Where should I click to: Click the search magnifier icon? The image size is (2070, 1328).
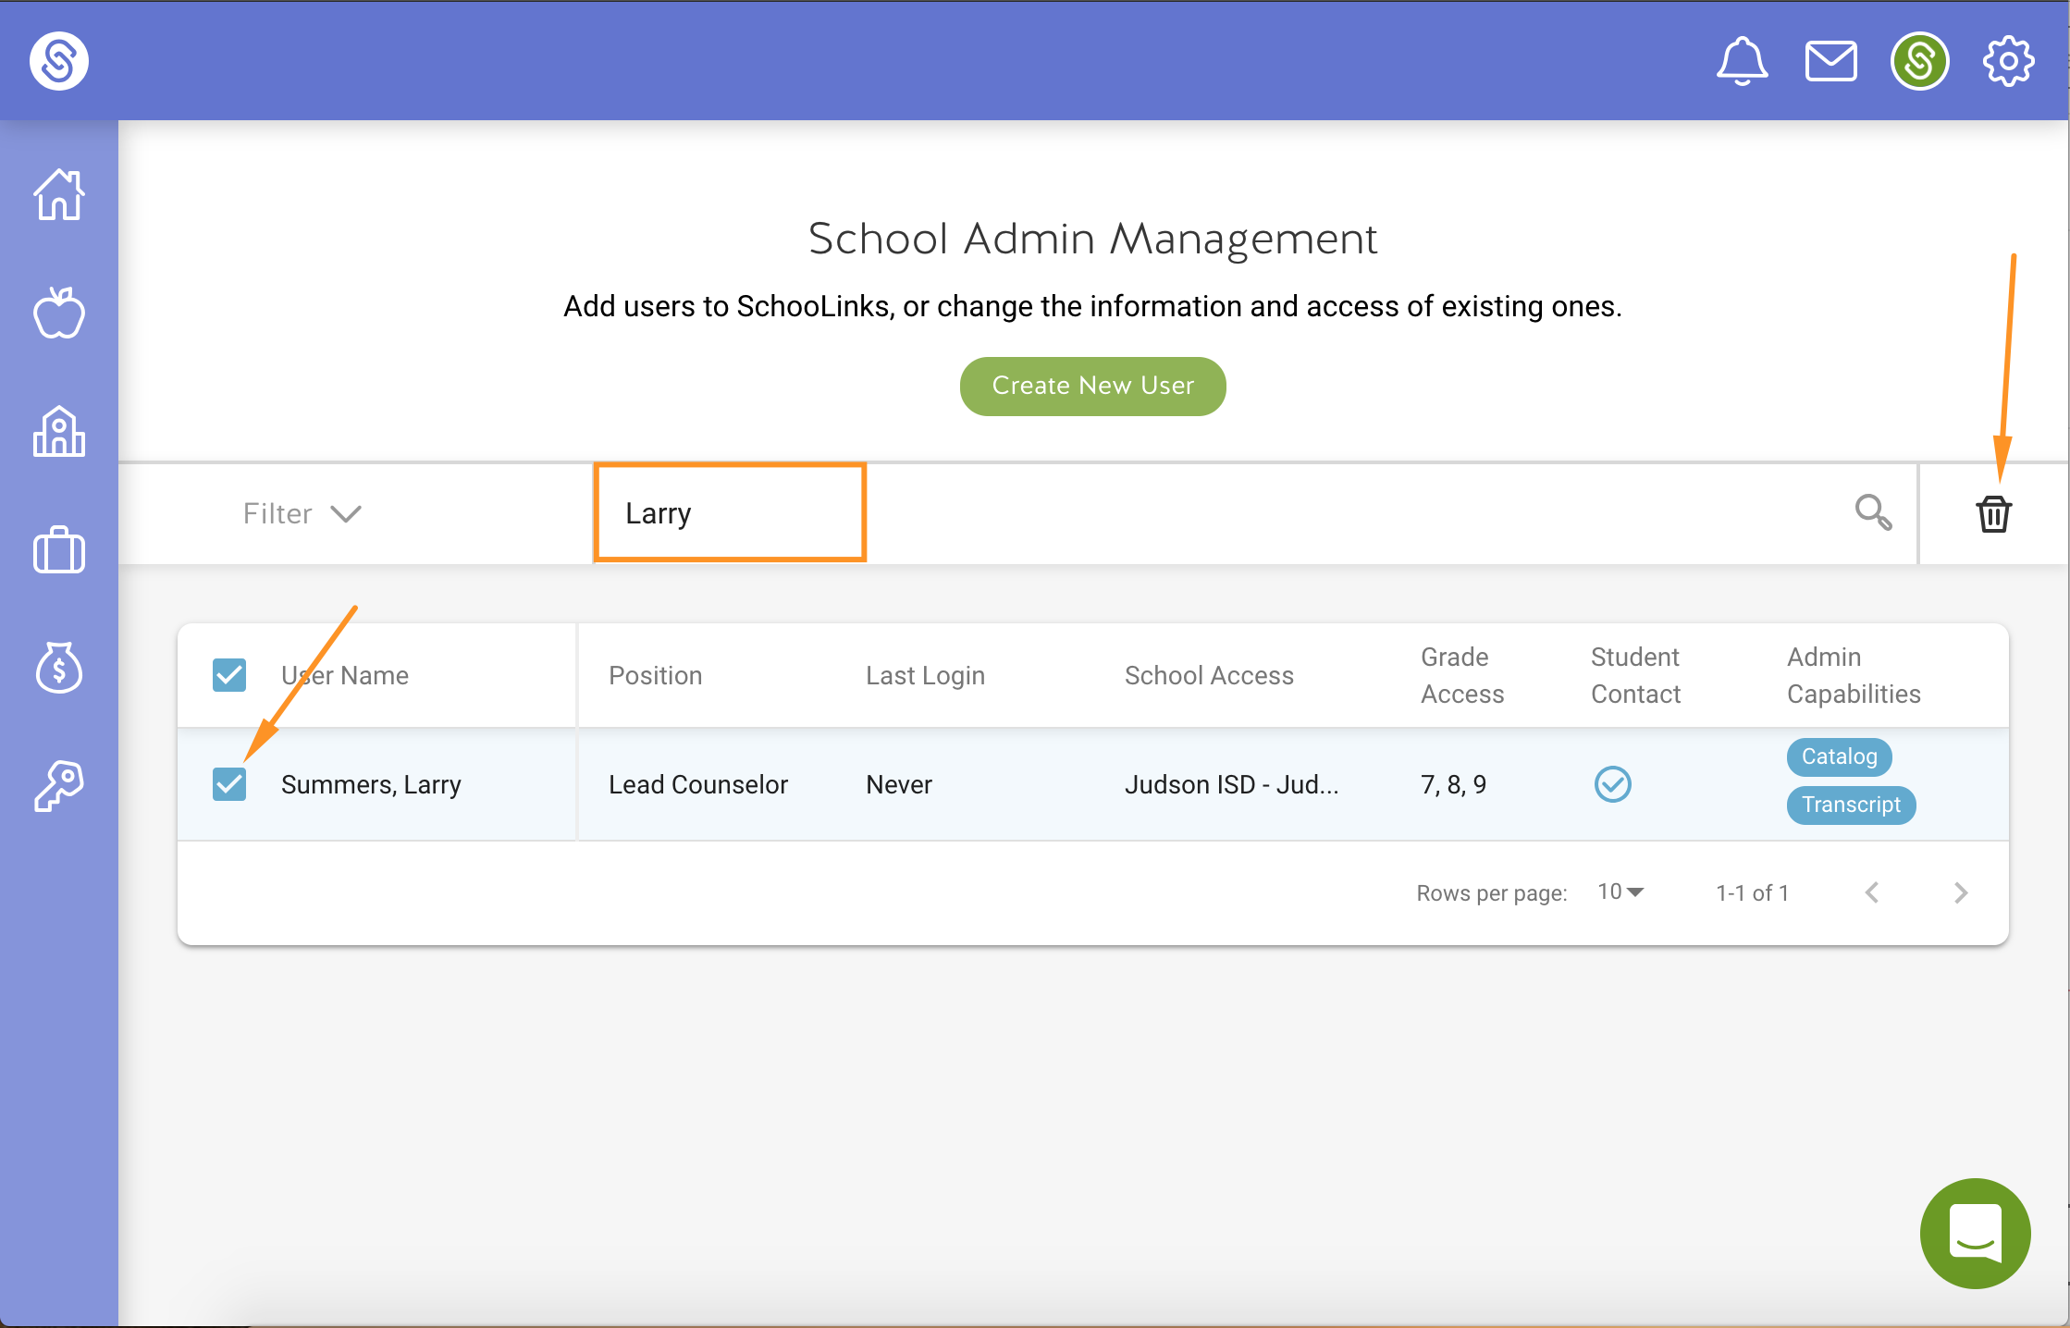pos(1874,512)
